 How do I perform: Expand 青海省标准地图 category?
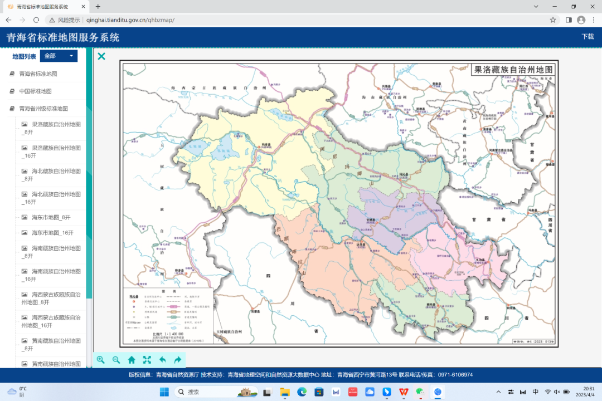point(38,74)
